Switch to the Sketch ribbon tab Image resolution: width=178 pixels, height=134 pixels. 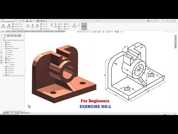(8, 31)
